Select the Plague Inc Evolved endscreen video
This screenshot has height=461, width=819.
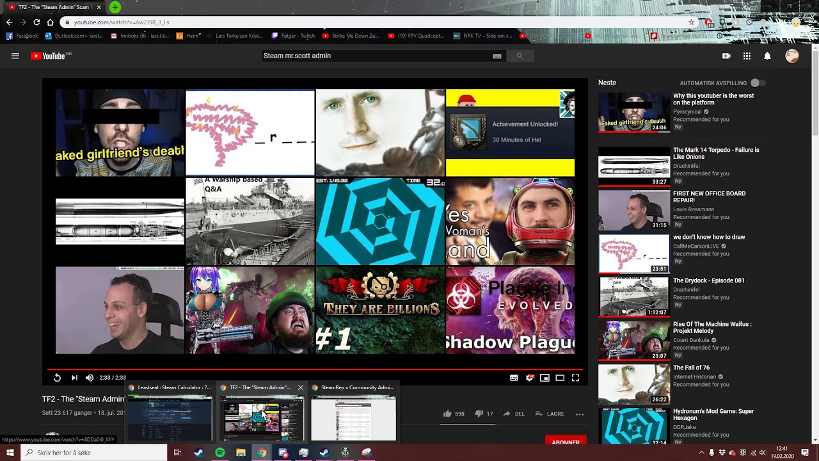point(510,310)
